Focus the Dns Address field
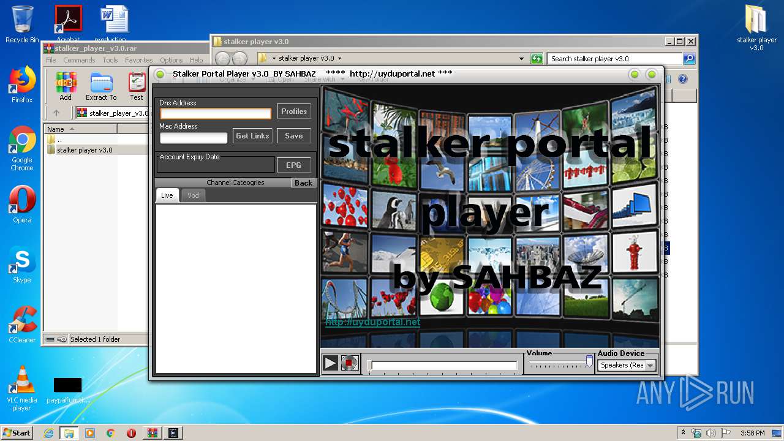784x441 pixels. (216, 113)
